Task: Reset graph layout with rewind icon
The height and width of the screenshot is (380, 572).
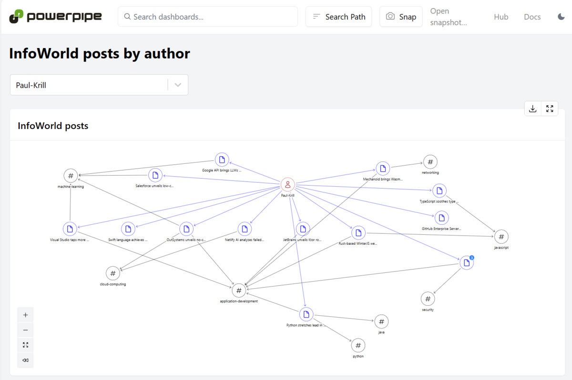Action: coord(25,360)
